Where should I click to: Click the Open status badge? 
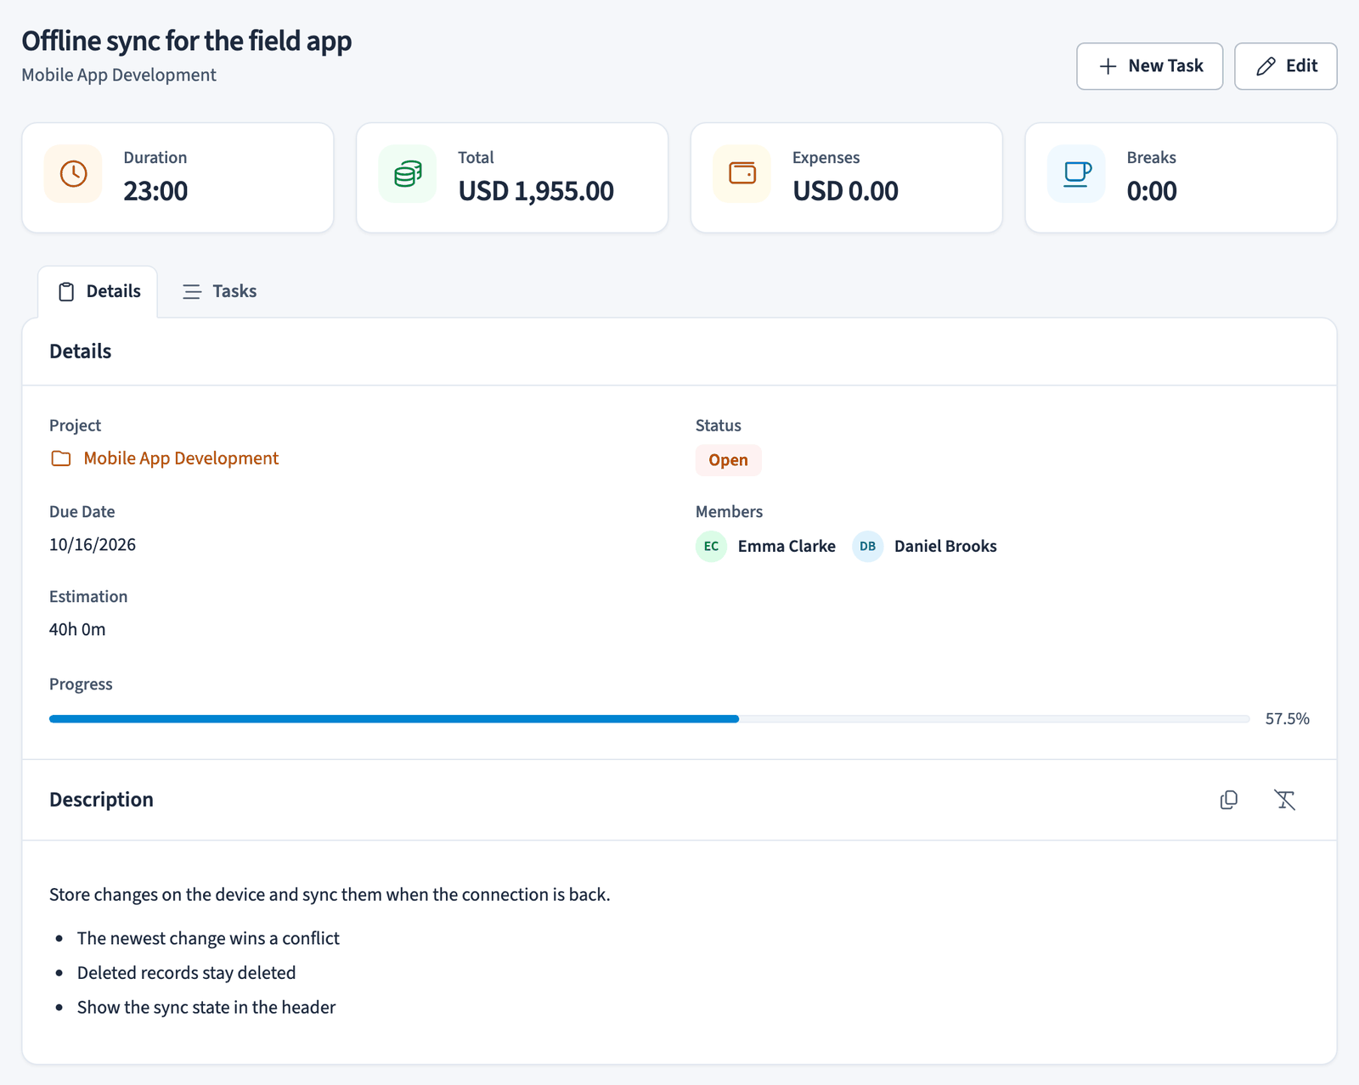pyautogui.click(x=728, y=460)
